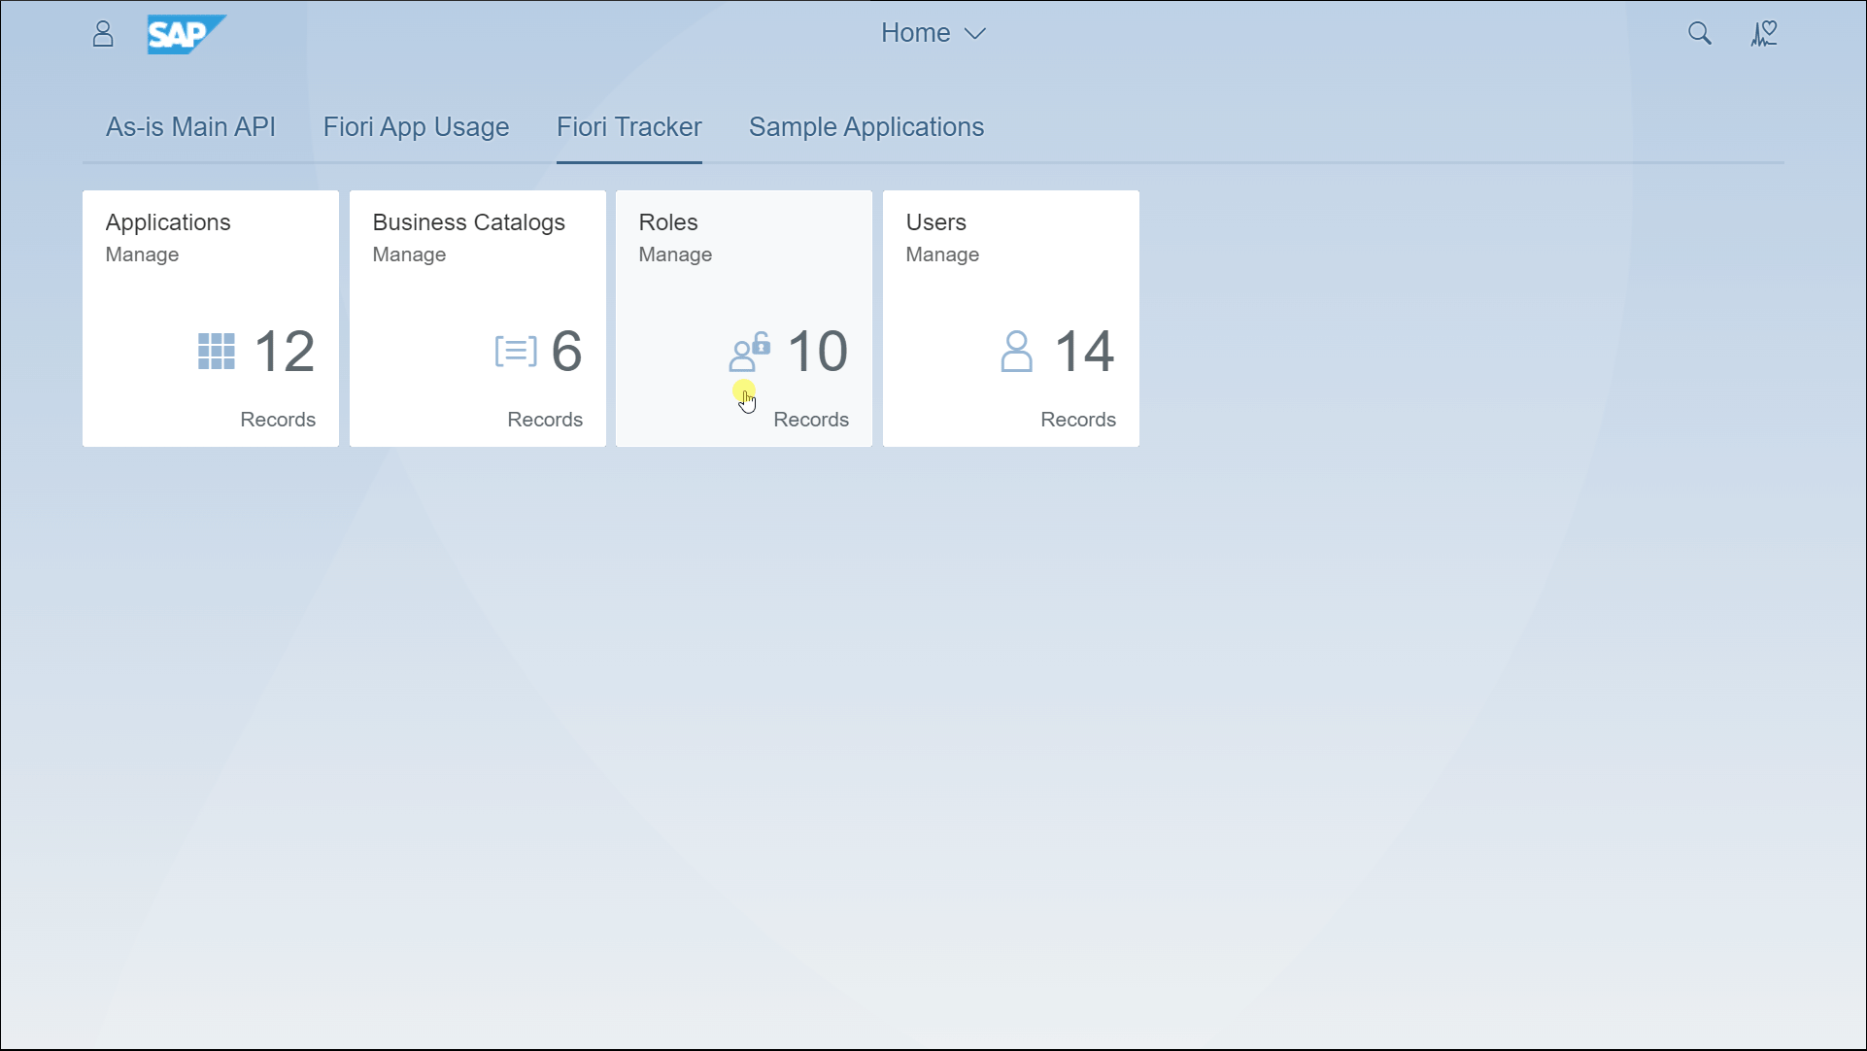Select the Fiori Tracker tab
The image size is (1867, 1051).
click(628, 127)
